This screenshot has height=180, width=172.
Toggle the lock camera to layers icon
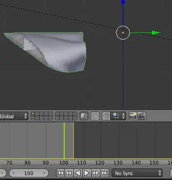pyautogui.click(x=84, y=116)
